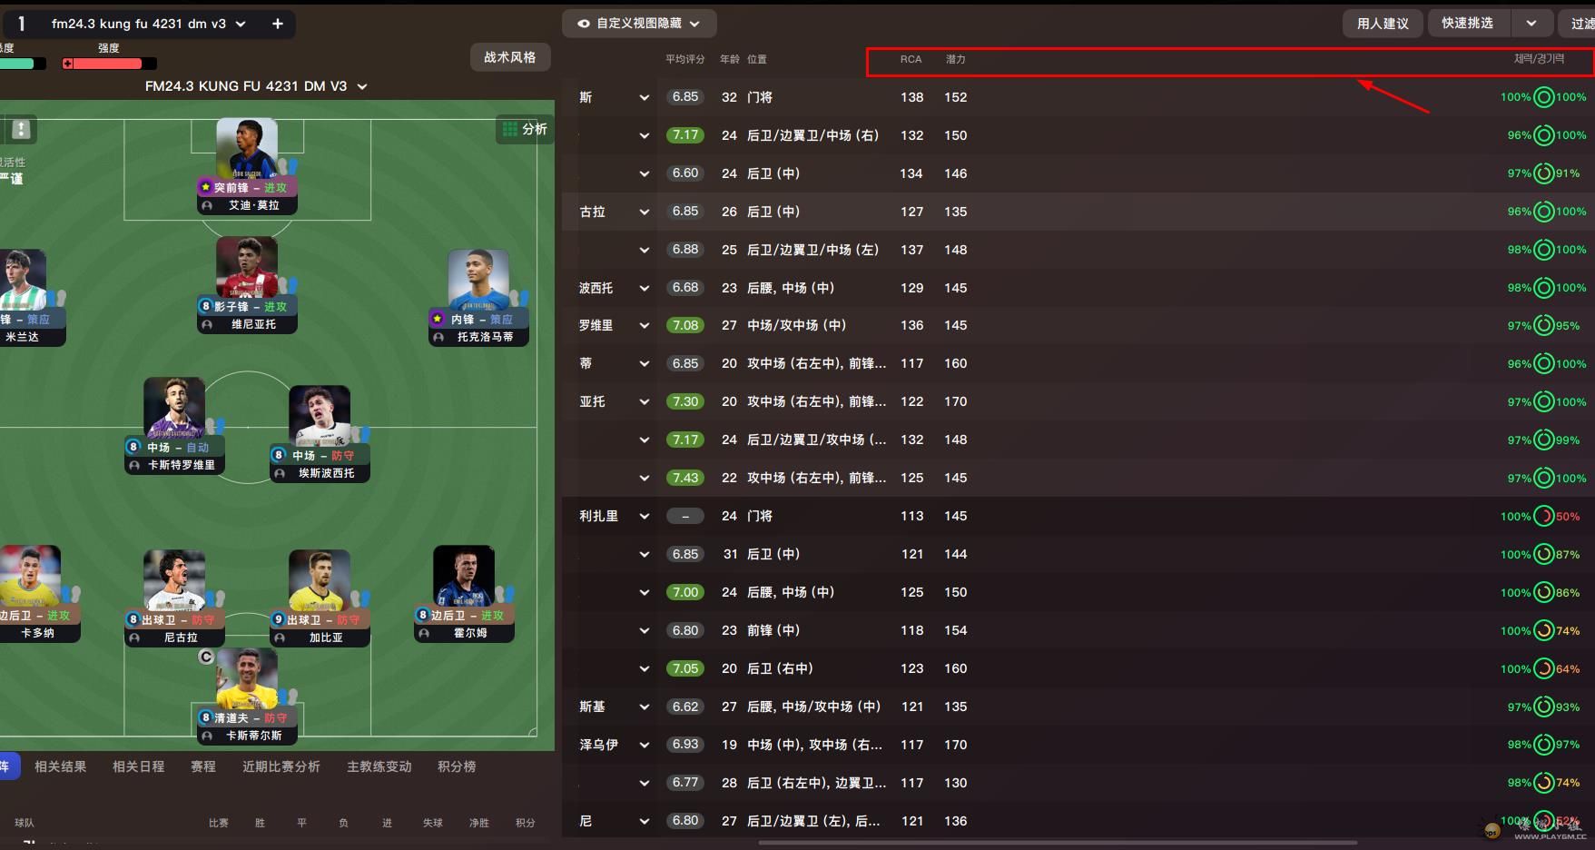Screen dimensions: 1595x850
Task: Open the FM24.3 KUNG FU 4231 tactic dropdown
Action: 362,86
